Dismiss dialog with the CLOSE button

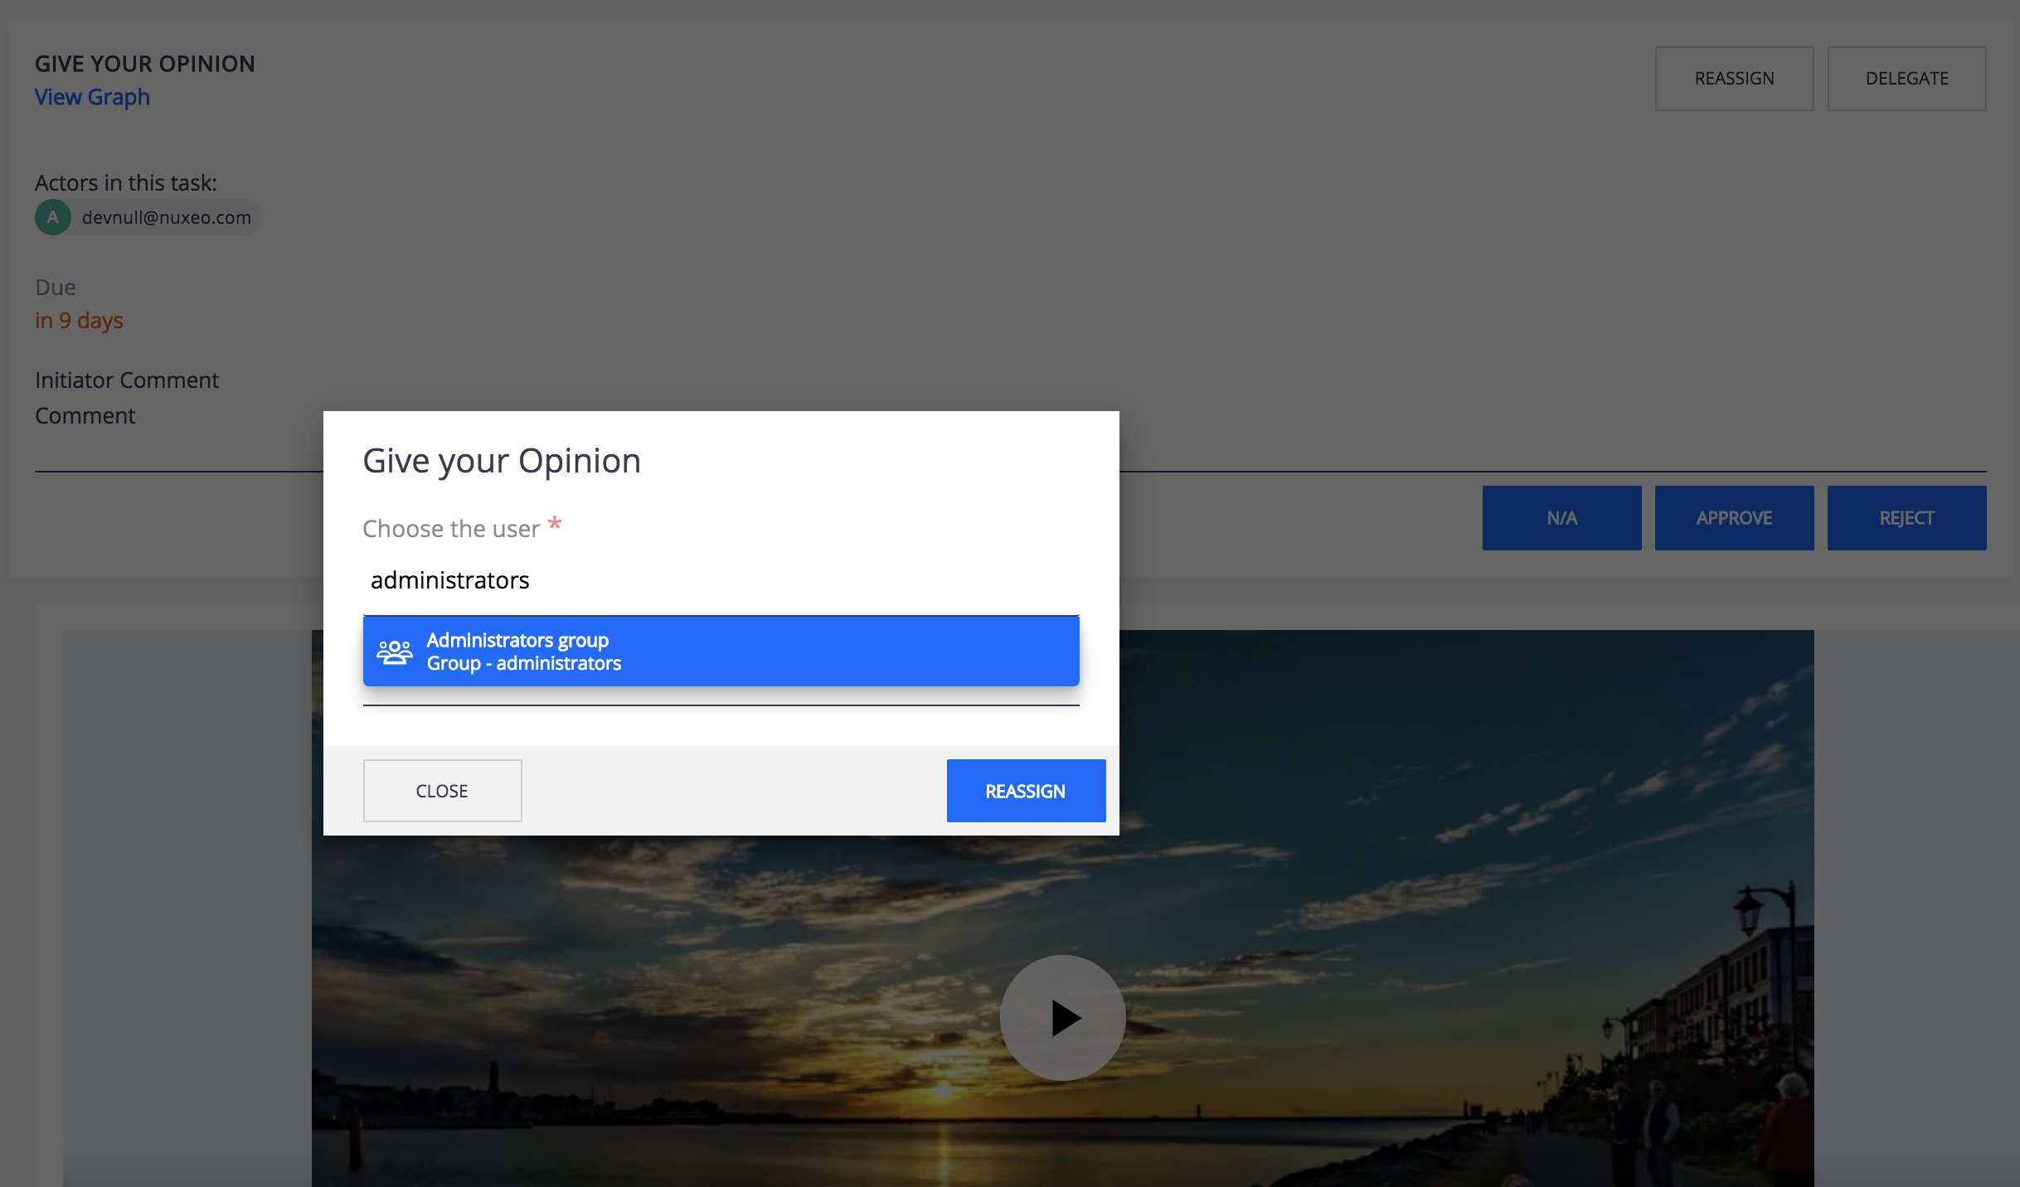coord(442,791)
